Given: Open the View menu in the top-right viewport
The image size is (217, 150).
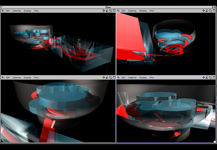Looking at the screenshot, I should pyautogui.click(x=152, y=11).
